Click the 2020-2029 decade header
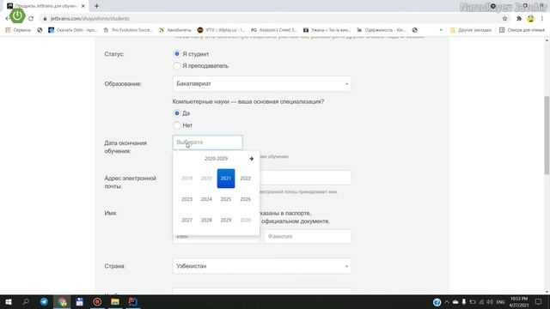 click(216, 159)
